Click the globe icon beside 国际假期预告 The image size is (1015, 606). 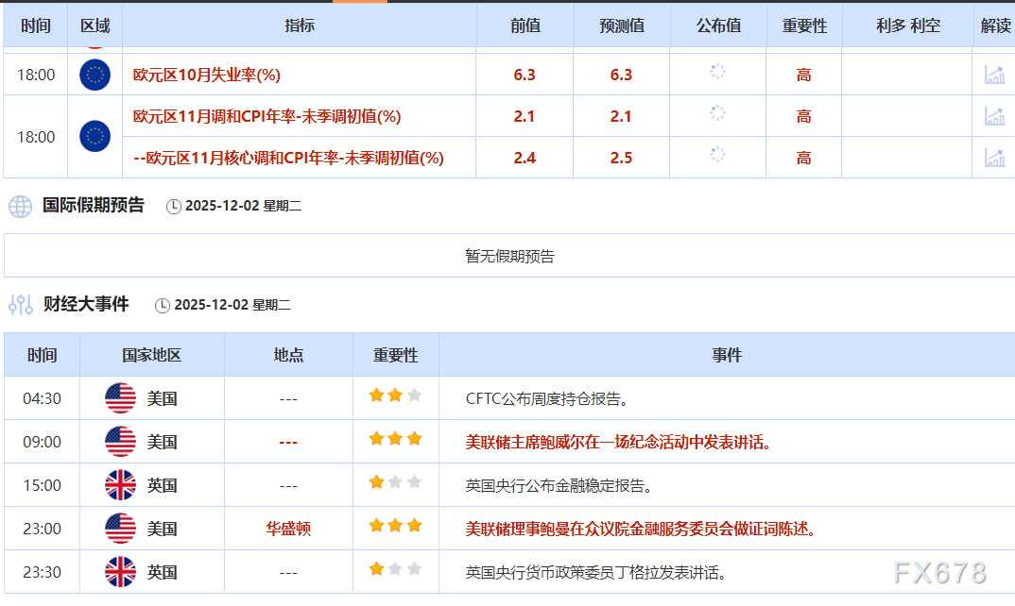[x=20, y=205]
